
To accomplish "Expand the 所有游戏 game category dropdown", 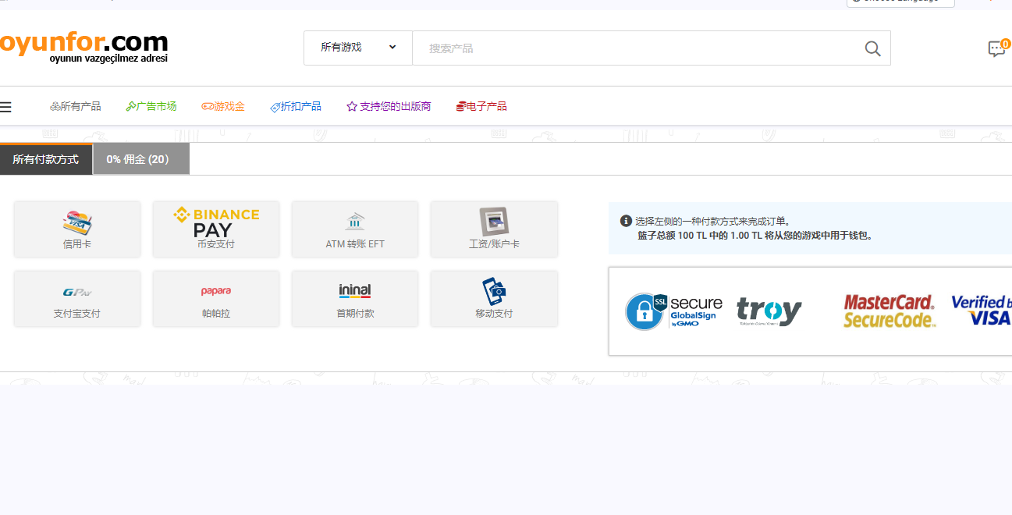I will click(357, 47).
